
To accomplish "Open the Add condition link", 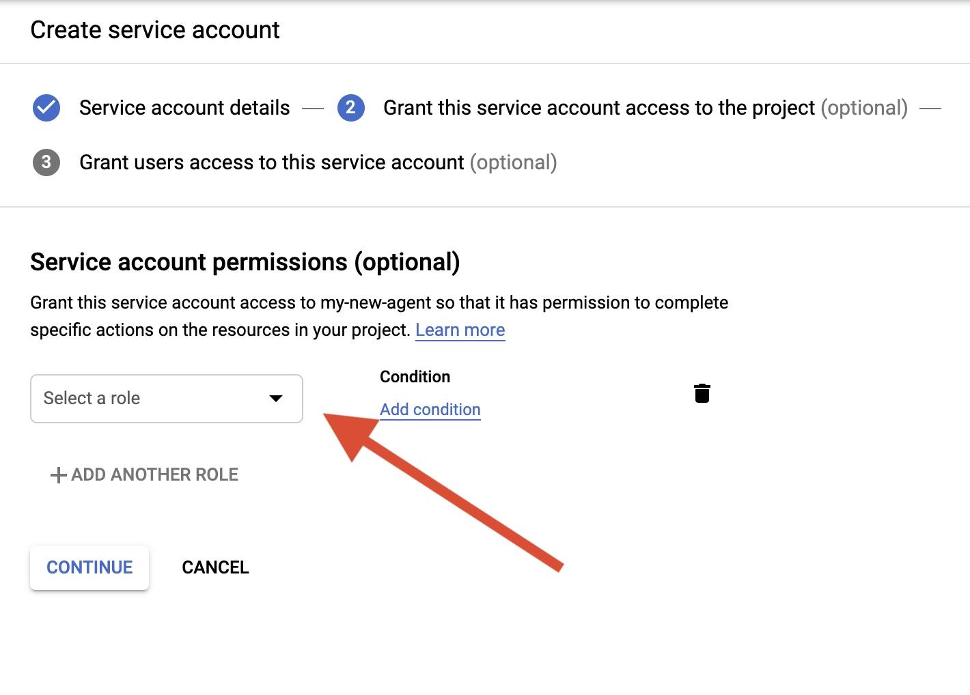I will pyautogui.click(x=430, y=410).
